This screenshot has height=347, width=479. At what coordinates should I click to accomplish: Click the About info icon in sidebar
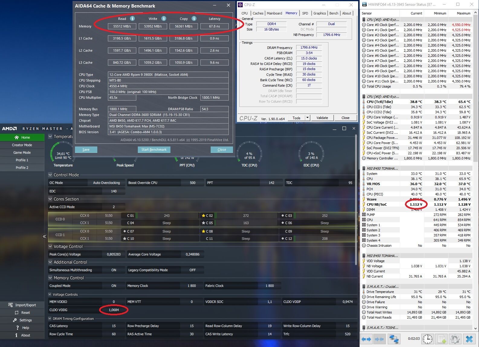(x=16, y=335)
